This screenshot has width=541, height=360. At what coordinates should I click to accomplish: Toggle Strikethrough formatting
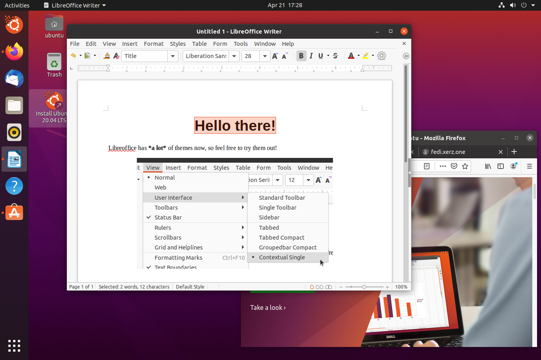(x=335, y=56)
